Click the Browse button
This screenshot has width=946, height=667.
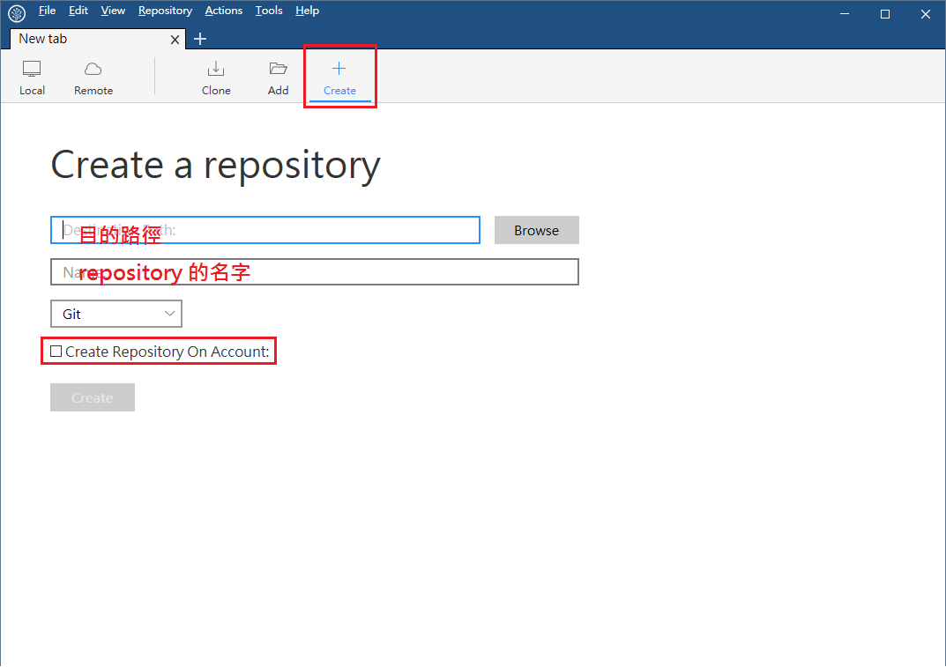coord(536,230)
